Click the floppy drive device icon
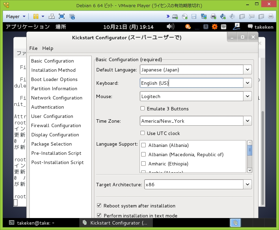This screenshot has height=230, width=279. (194, 16)
